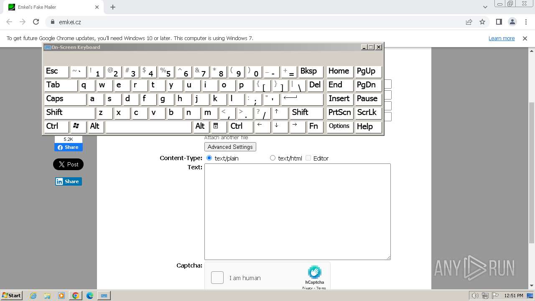535x301 pixels.
Task: Click the Enter key on the on-screen keyboard
Action: coord(302,99)
